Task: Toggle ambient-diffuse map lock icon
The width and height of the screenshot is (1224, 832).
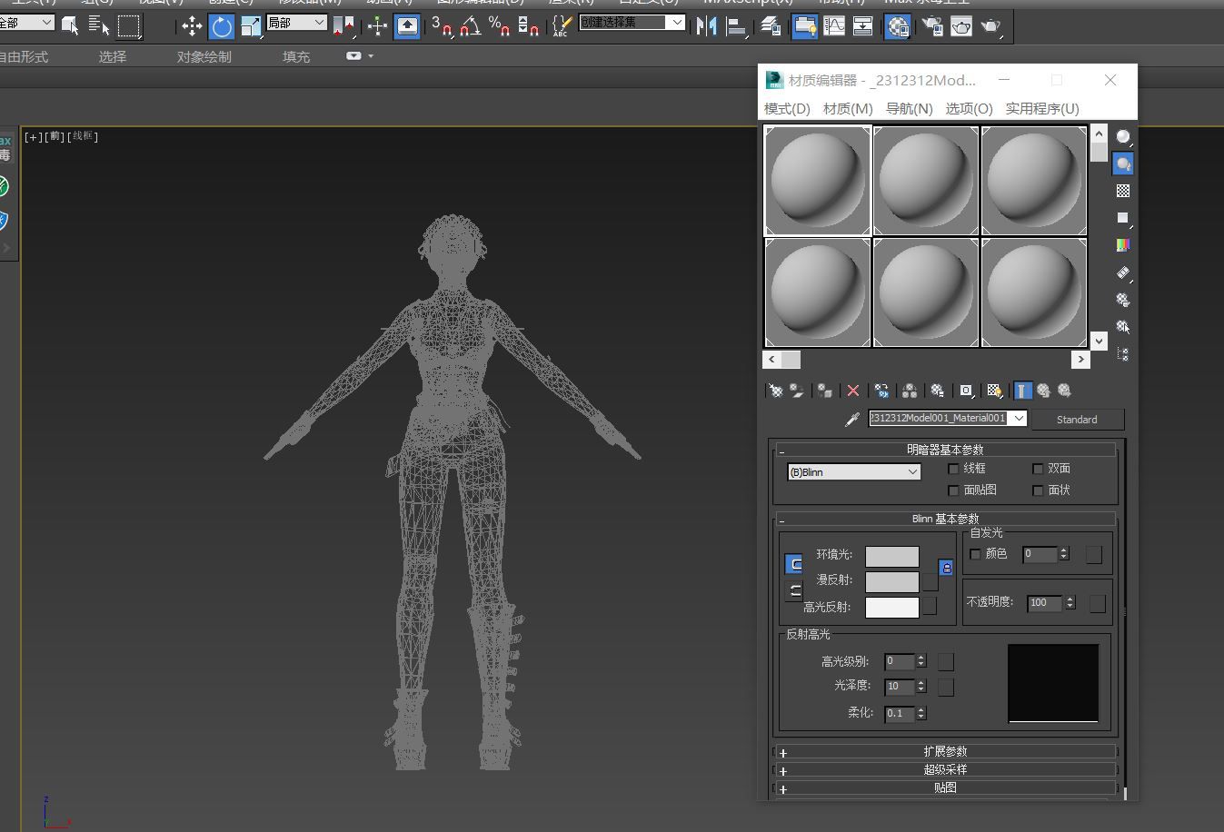Action: pos(946,568)
